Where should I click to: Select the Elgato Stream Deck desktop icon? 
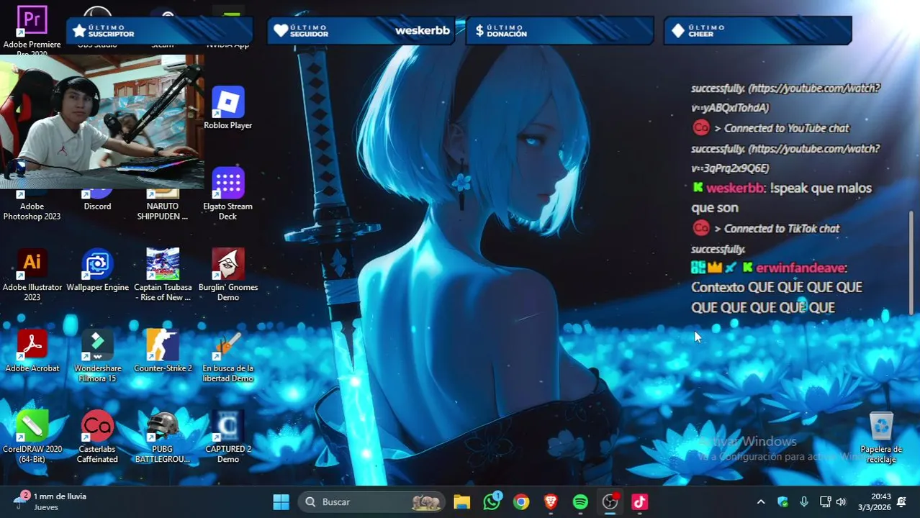pyautogui.click(x=228, y=194)
